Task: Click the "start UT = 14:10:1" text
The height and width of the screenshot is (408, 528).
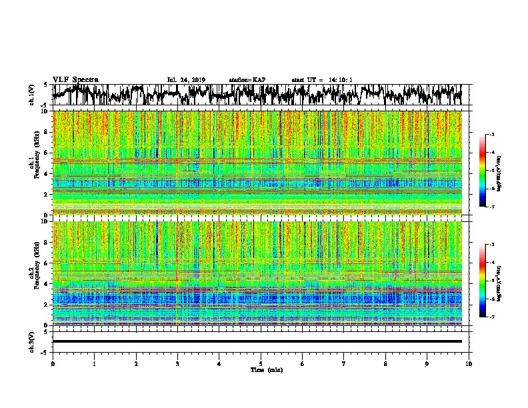Action: pyautogui.click(x=322, y=80)
